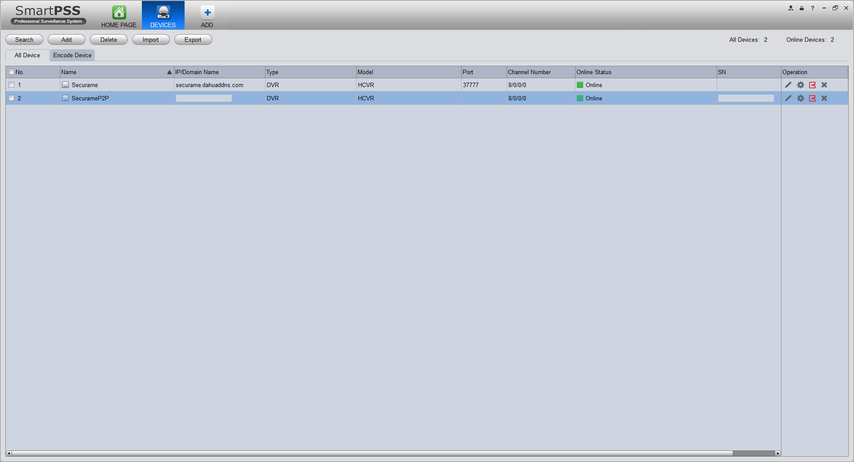Select the Encode Device tab
The height and width of the screenshot is (462, 854).
pyautogui.click(x=73, y=55)
